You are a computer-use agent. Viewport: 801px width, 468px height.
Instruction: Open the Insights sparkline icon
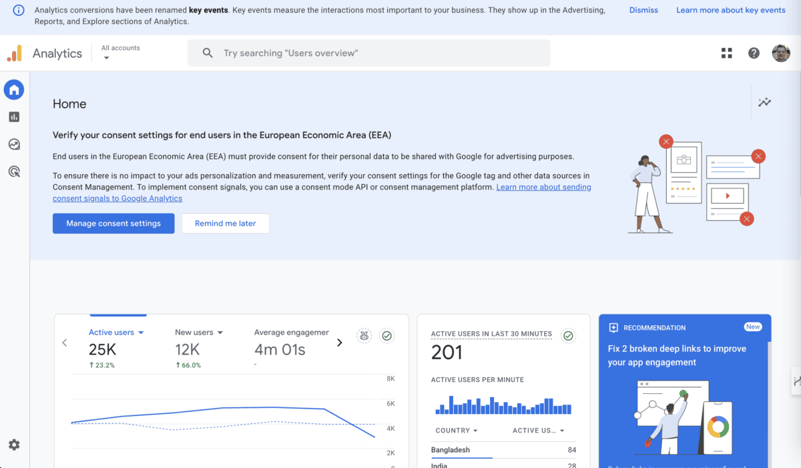point(765,102)
